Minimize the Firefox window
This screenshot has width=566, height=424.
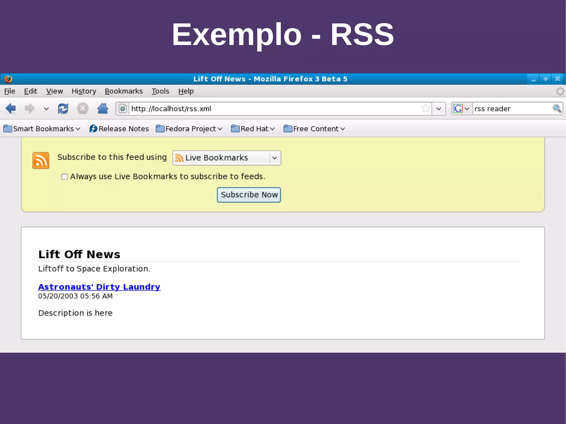click(x=533, y=79)
